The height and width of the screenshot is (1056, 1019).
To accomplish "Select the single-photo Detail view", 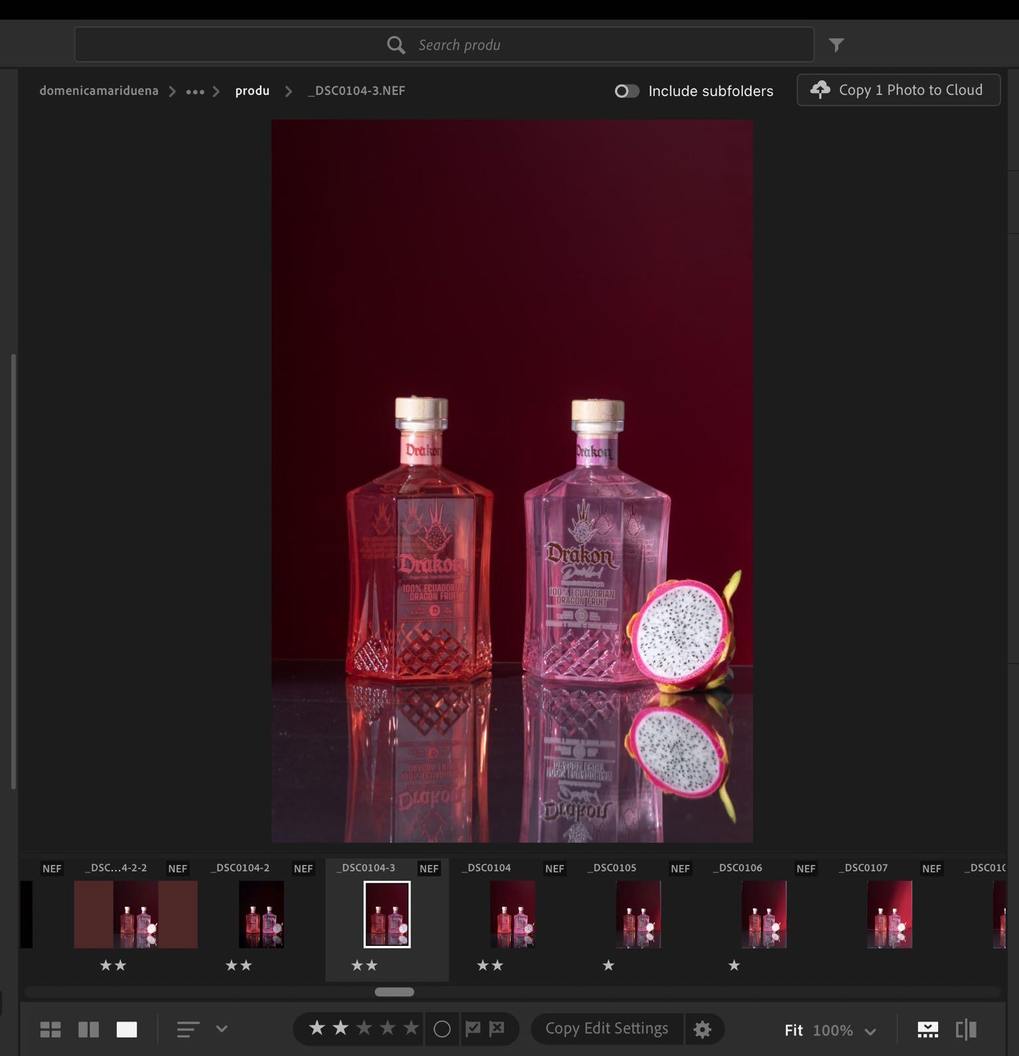I will pos(127,1029).
